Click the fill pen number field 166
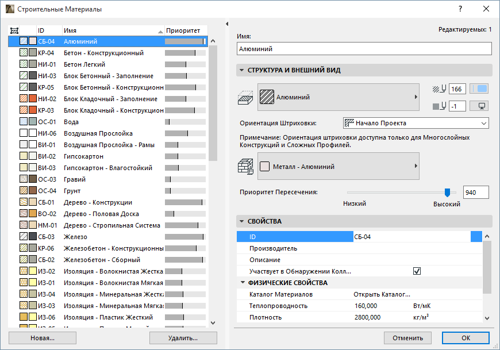500x350 pixels. pyautogui.click(x=457, y=89)
